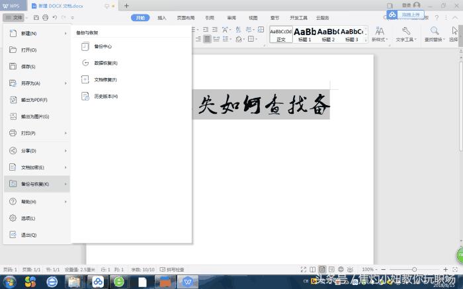Select the 页面布局 ribbon tab
The height and width of the screenshot is (289, 463).
[186, 18]
